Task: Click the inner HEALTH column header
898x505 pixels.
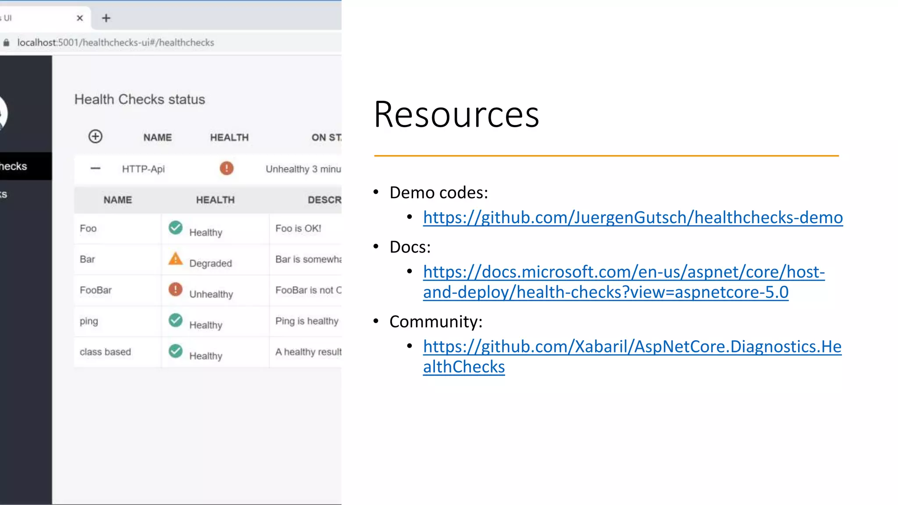Action: 215,200
